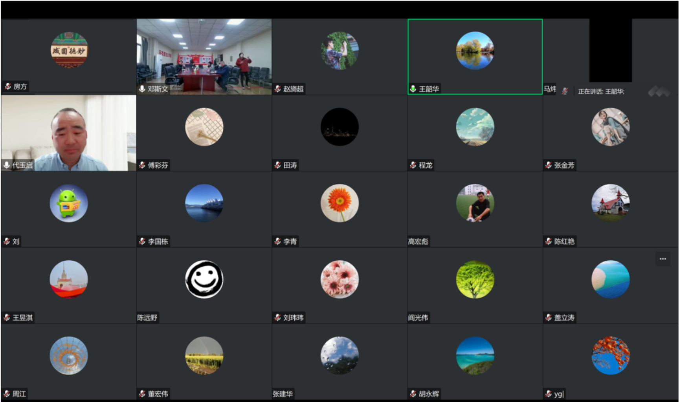Click the muted mic icon next to 田涛
The image size is (679, 402).
click(x=278, y=165)
